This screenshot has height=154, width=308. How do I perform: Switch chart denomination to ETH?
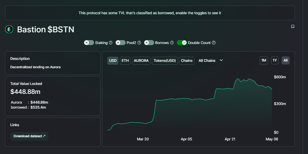coord(125,61)
